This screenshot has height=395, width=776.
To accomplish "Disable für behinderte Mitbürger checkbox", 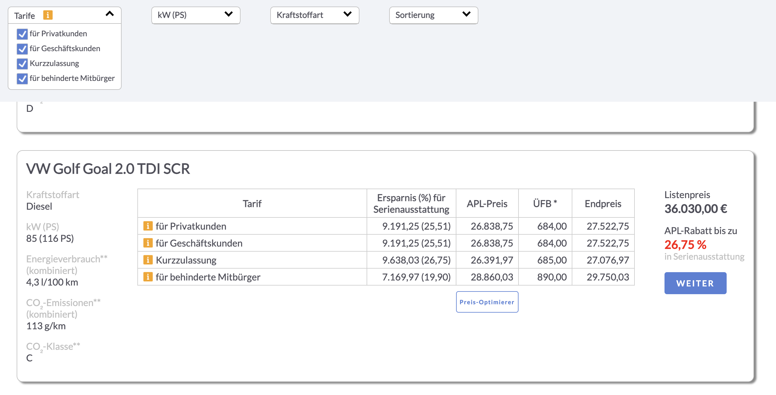I will tap(22, 79).
